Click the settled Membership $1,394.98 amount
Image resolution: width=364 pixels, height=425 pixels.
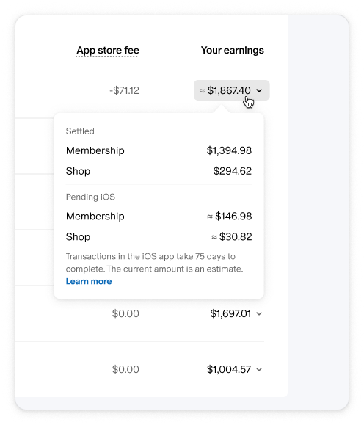(x=229, y=150)
